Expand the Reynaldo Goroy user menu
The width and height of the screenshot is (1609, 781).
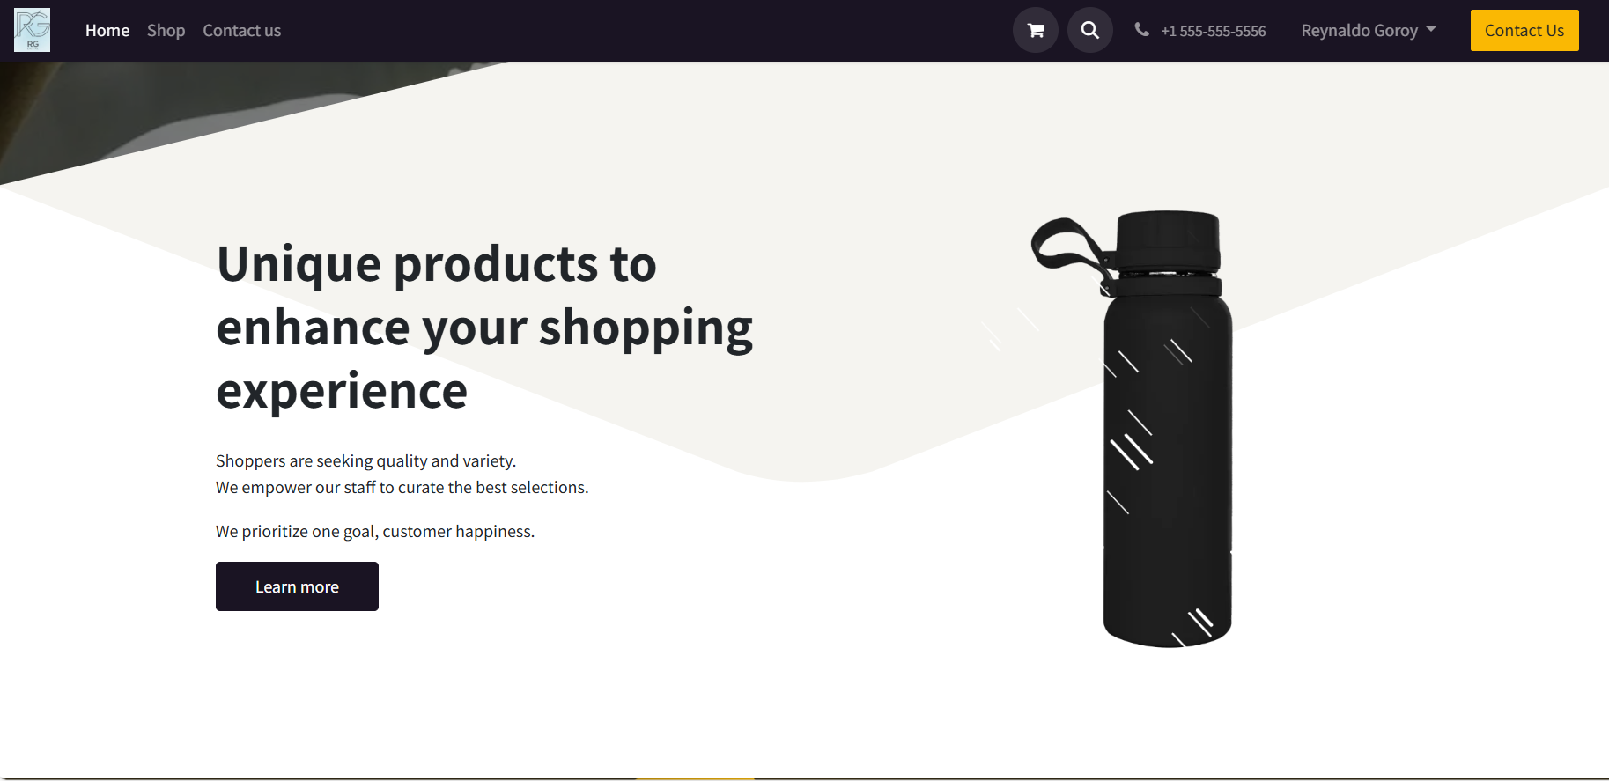coord(1369,31)
